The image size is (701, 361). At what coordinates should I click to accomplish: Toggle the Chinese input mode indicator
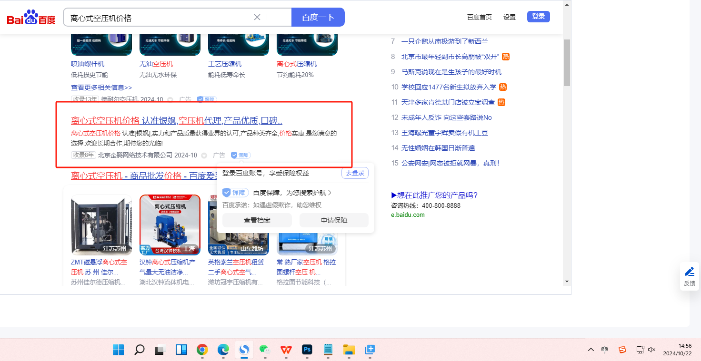[x=604, y=350]
